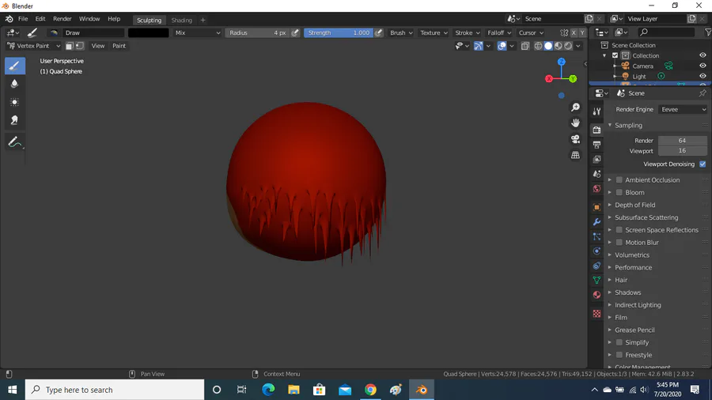Switch to the Shading workspace tab
Viewport: 712px width, 400px height.
[x=181, y=20]
